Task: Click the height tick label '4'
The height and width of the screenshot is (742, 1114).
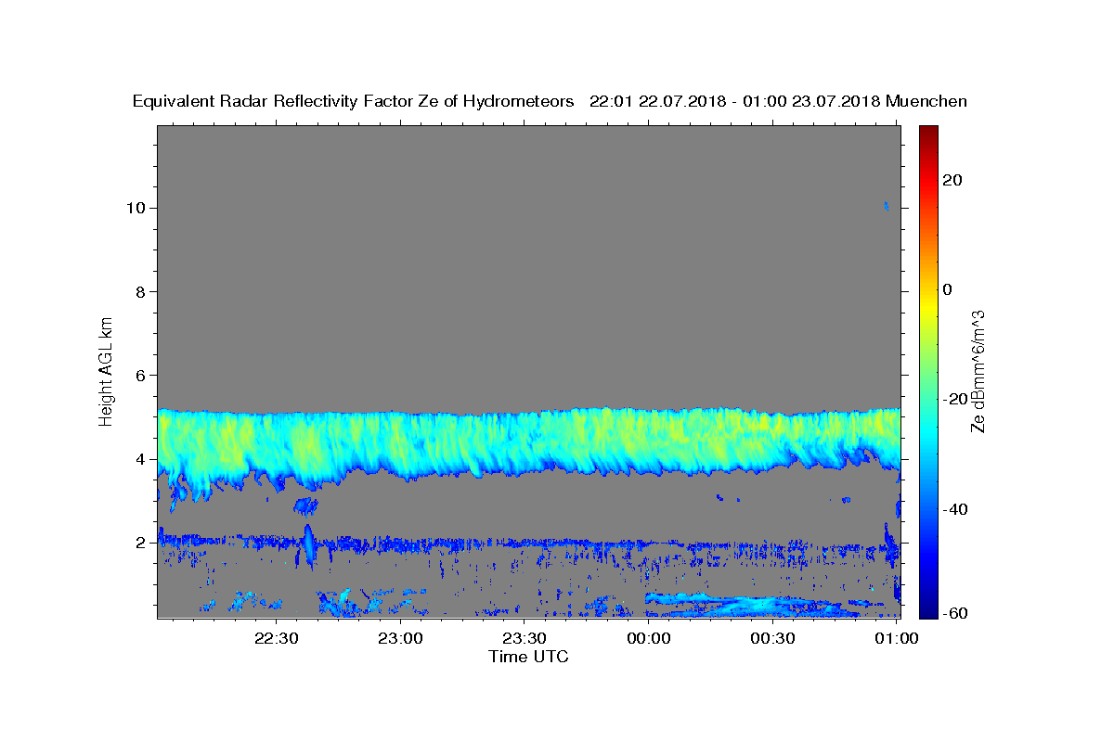Action: point(141,459)
